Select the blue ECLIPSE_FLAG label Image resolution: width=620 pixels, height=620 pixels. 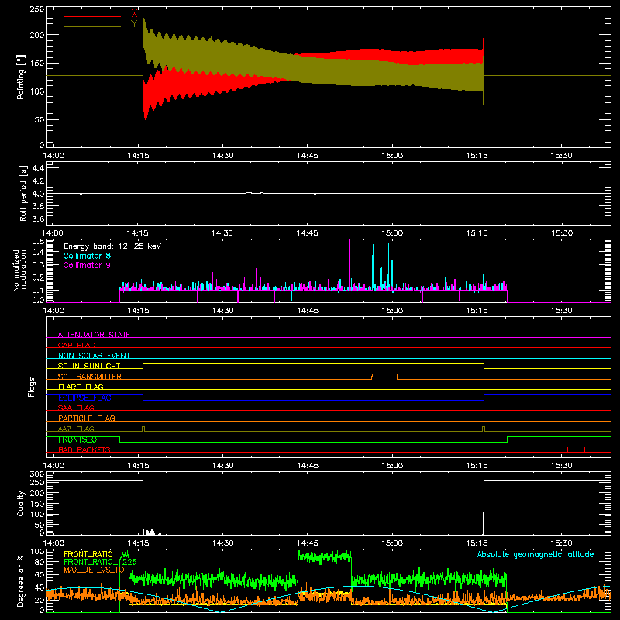84,398
